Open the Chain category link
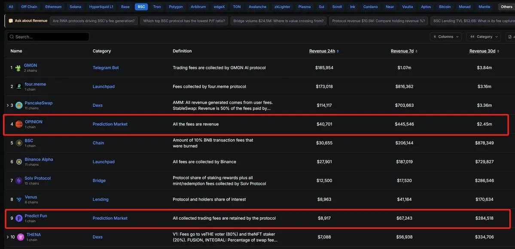Image resolution: width=515 pixels, height=249 pixels. pos(98,143)
